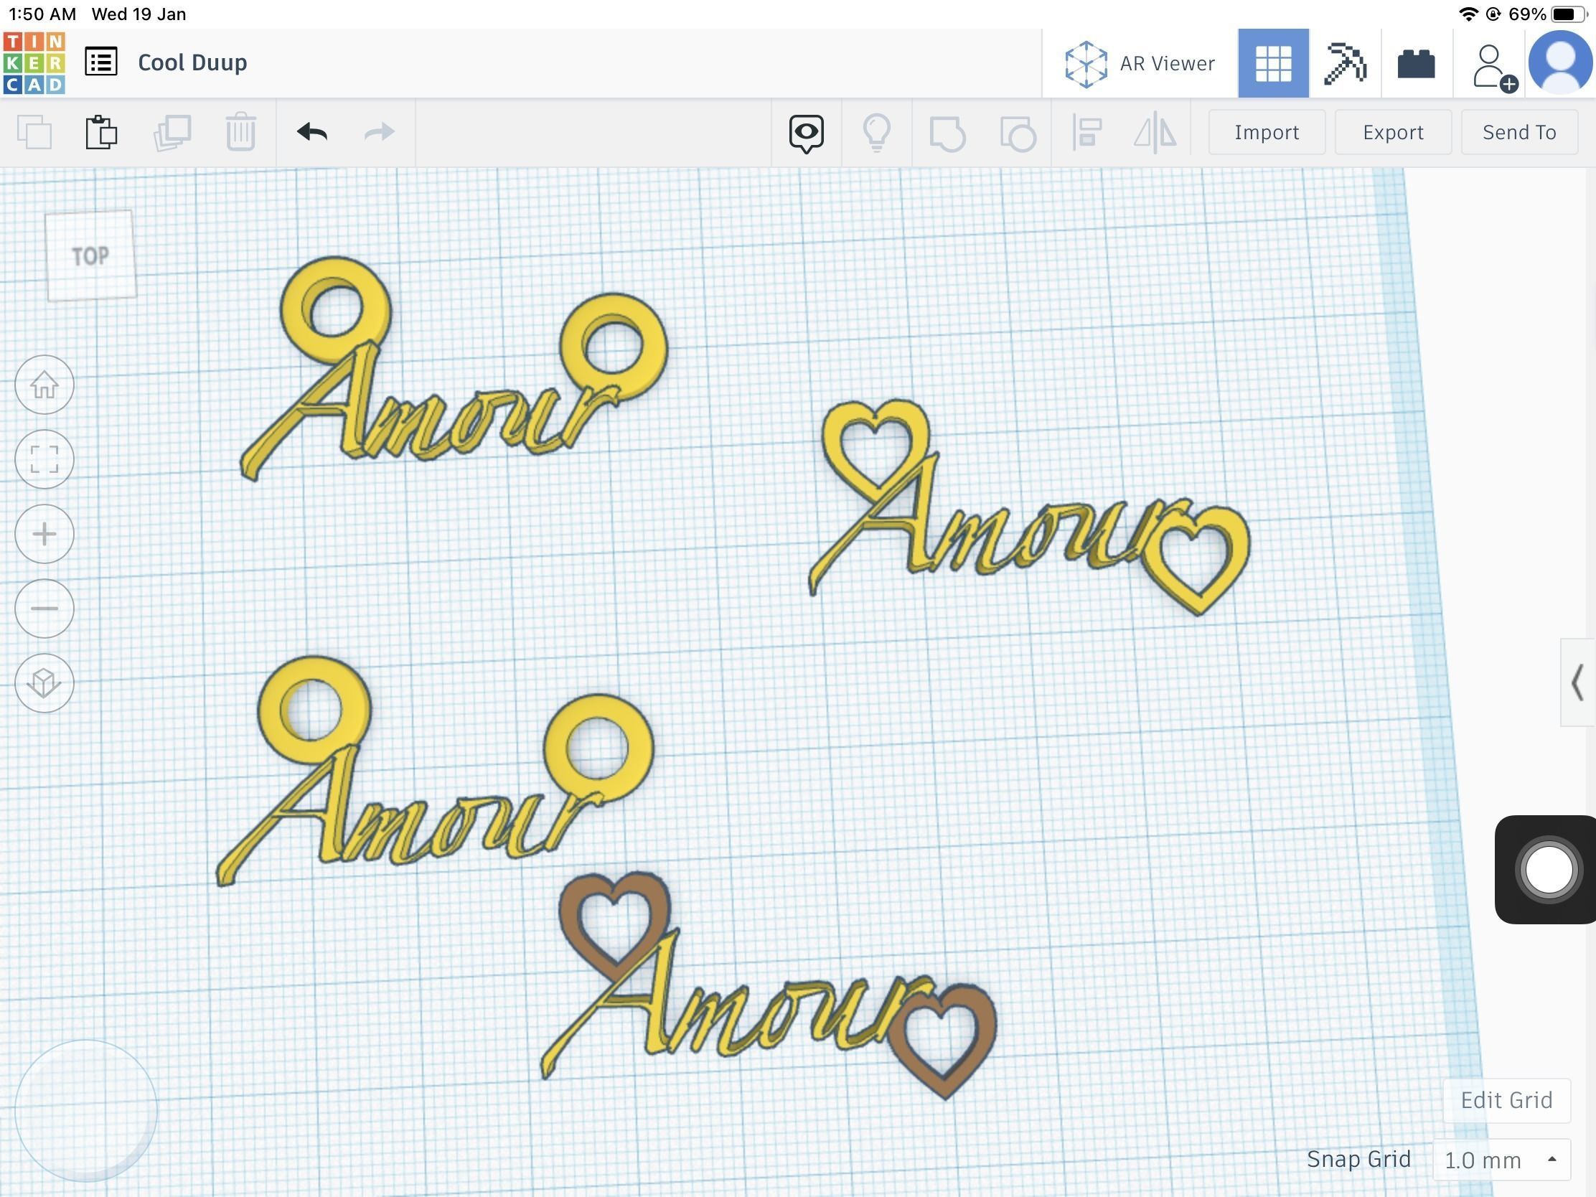Zoom out with minus button
Viewport: 1596px width, 1197px height.
(x=44, y=609)
